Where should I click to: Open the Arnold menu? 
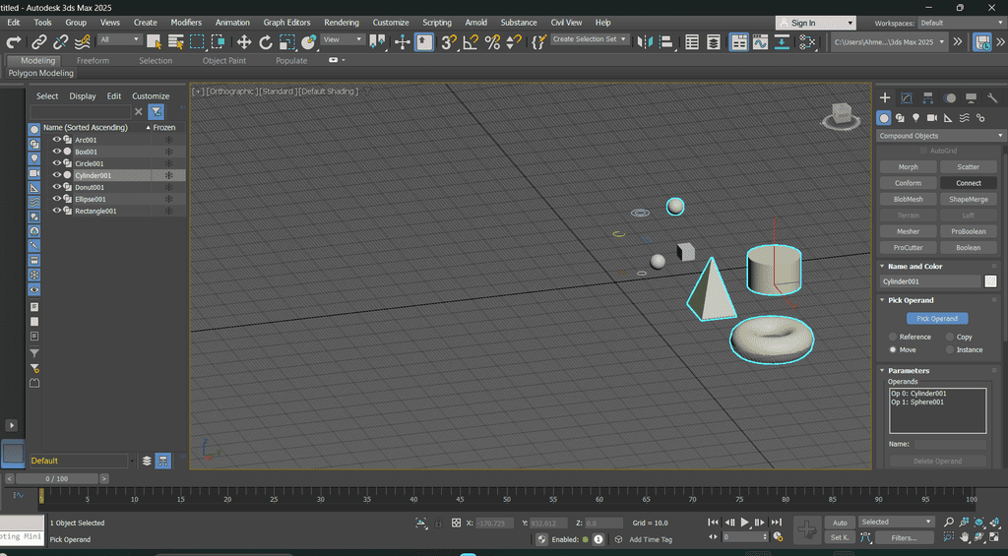tap(475, 23)
